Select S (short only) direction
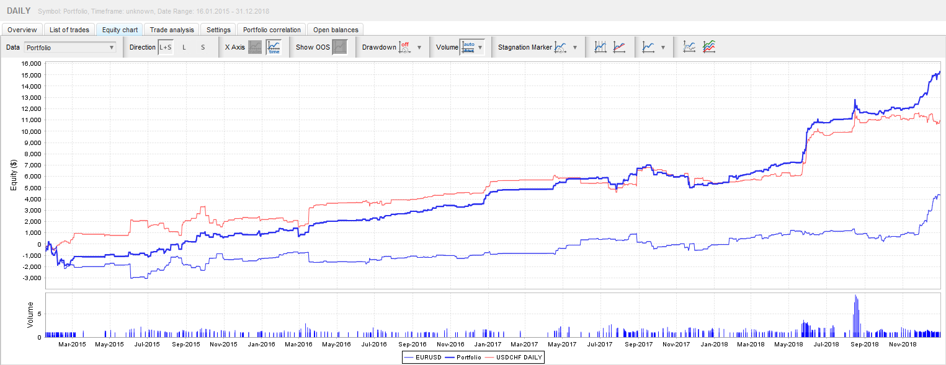 (x=202, y=47)
